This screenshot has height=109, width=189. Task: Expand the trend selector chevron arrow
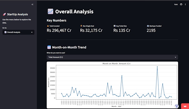pyautogui.click(x=175, y=57)
